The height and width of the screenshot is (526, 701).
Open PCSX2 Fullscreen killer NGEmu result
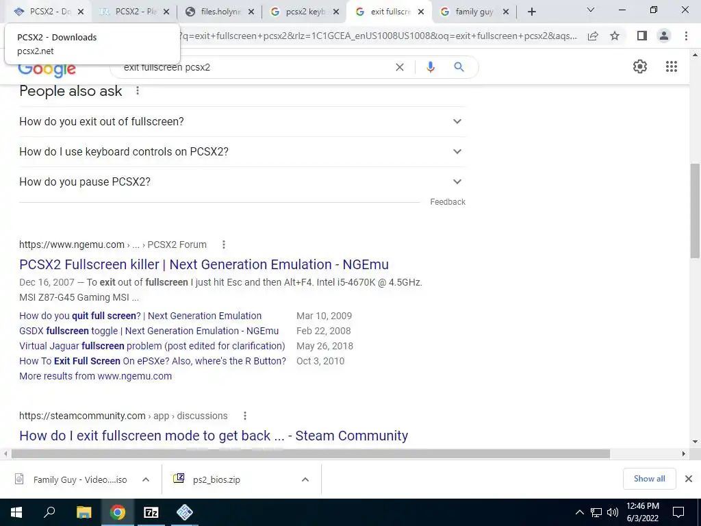[204, 264]
